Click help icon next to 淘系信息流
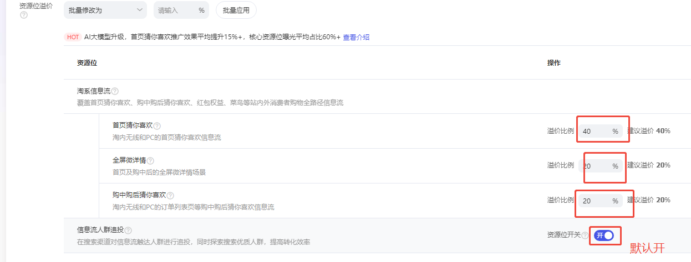The width and height of the screenshot is (691, 262). [x=115, y=91]
